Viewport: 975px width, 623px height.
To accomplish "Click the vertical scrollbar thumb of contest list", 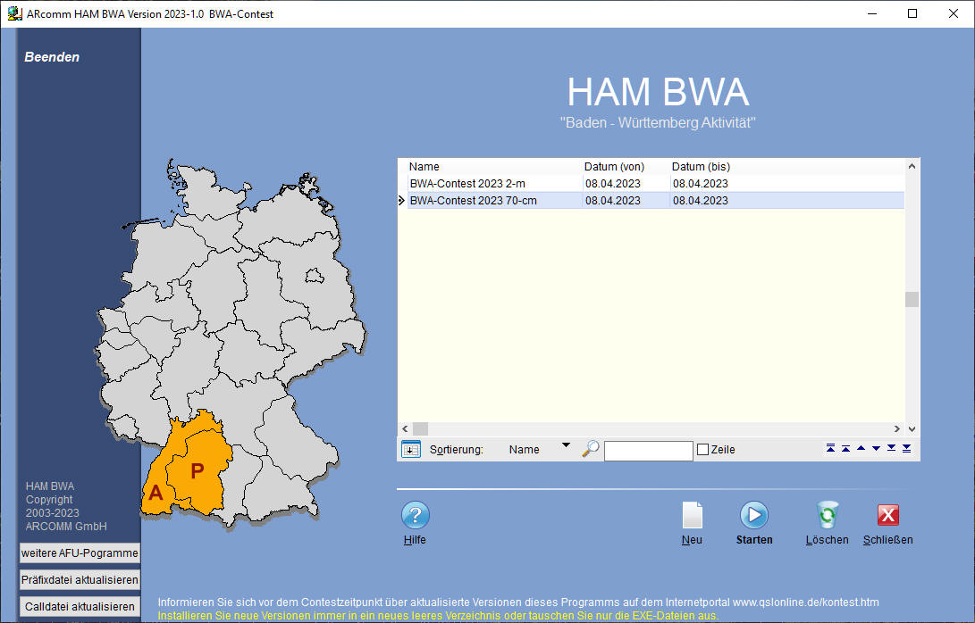I will point(912,299).
